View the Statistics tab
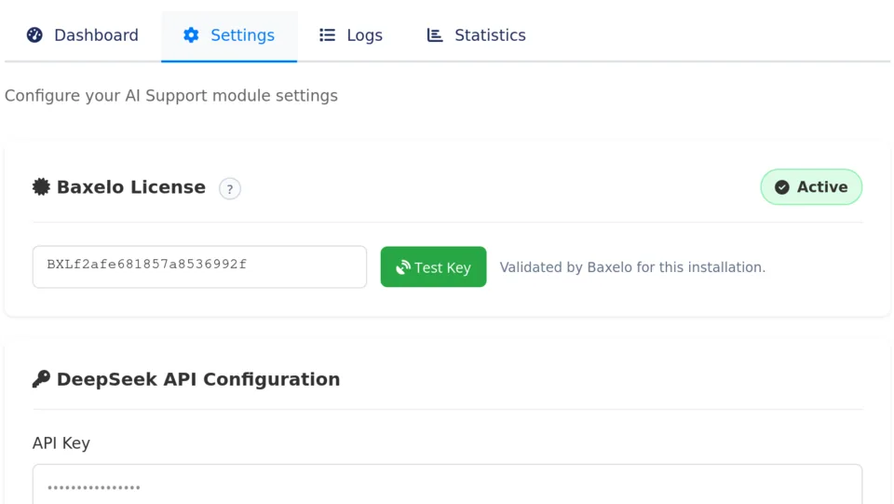894x504 pixels. tap(476, 35)
